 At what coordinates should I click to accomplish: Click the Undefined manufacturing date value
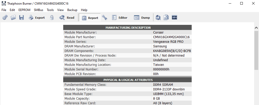coord(160,60)
